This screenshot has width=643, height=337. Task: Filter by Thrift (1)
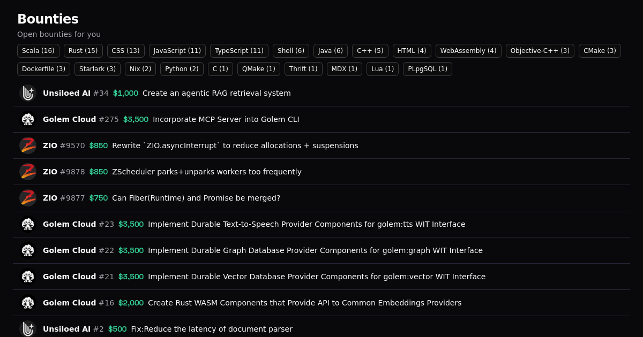click(x=303, y=69)
